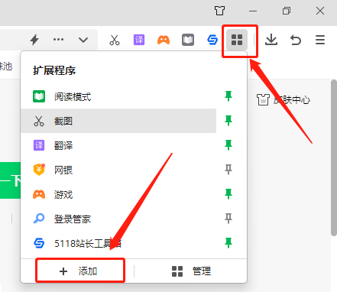Select 翻译 extension in list
The width and height of the screenshot is (337, 292).
pos(118,145)
